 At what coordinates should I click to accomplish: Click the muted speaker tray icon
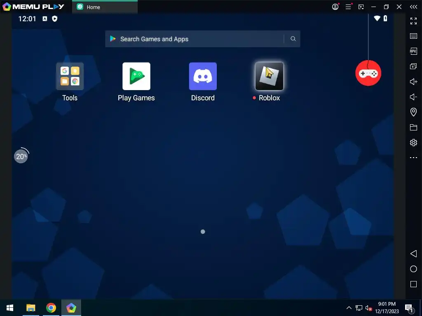pyautogui.click(x=368, y=308)
